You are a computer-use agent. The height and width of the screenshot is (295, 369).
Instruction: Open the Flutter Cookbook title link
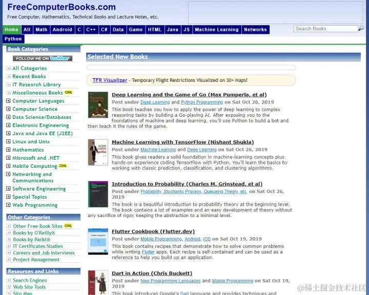pos(153,231)
